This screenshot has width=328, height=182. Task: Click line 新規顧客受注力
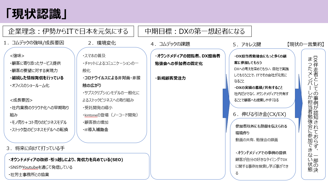[x=170, y=78]
